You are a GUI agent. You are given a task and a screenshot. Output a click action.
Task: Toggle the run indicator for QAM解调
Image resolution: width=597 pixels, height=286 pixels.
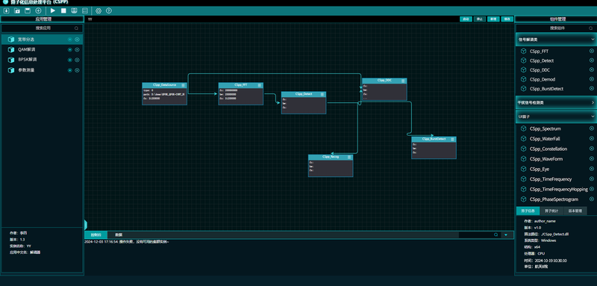pyautogui.click(x=69, y=49)
